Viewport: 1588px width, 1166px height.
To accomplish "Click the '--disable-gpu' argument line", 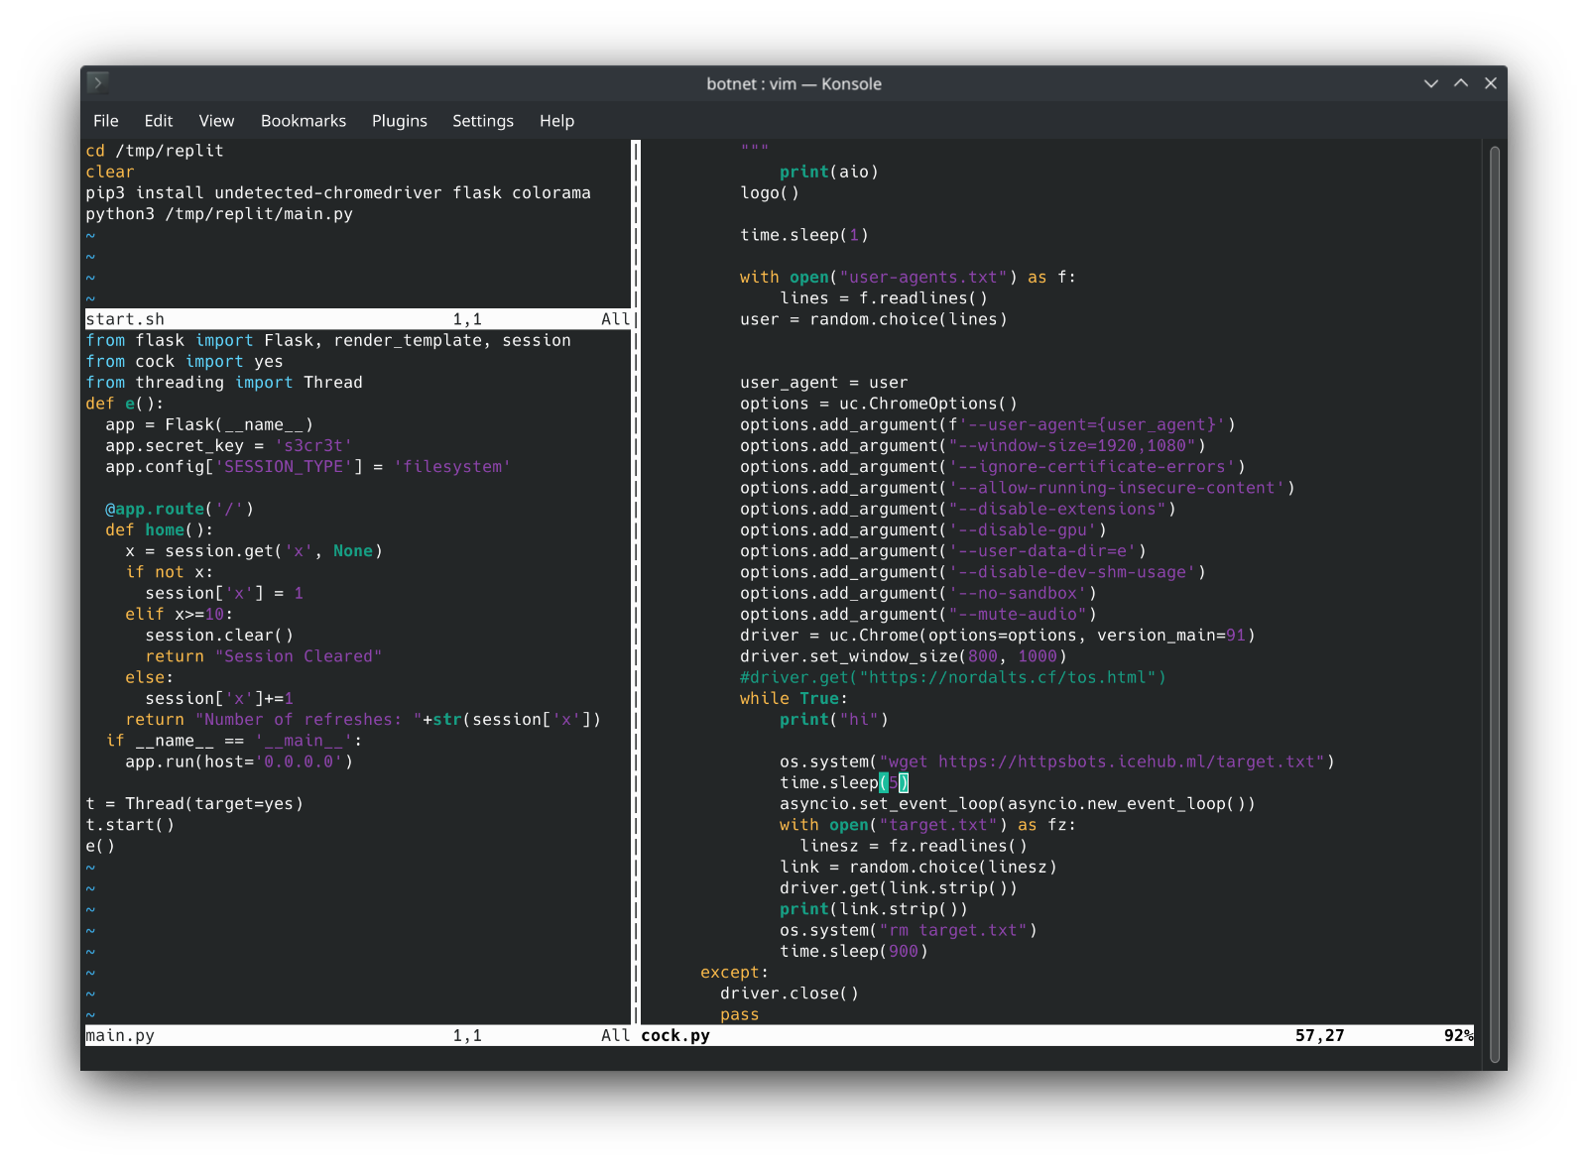I will pyautogui.click(x=923, y=530).
